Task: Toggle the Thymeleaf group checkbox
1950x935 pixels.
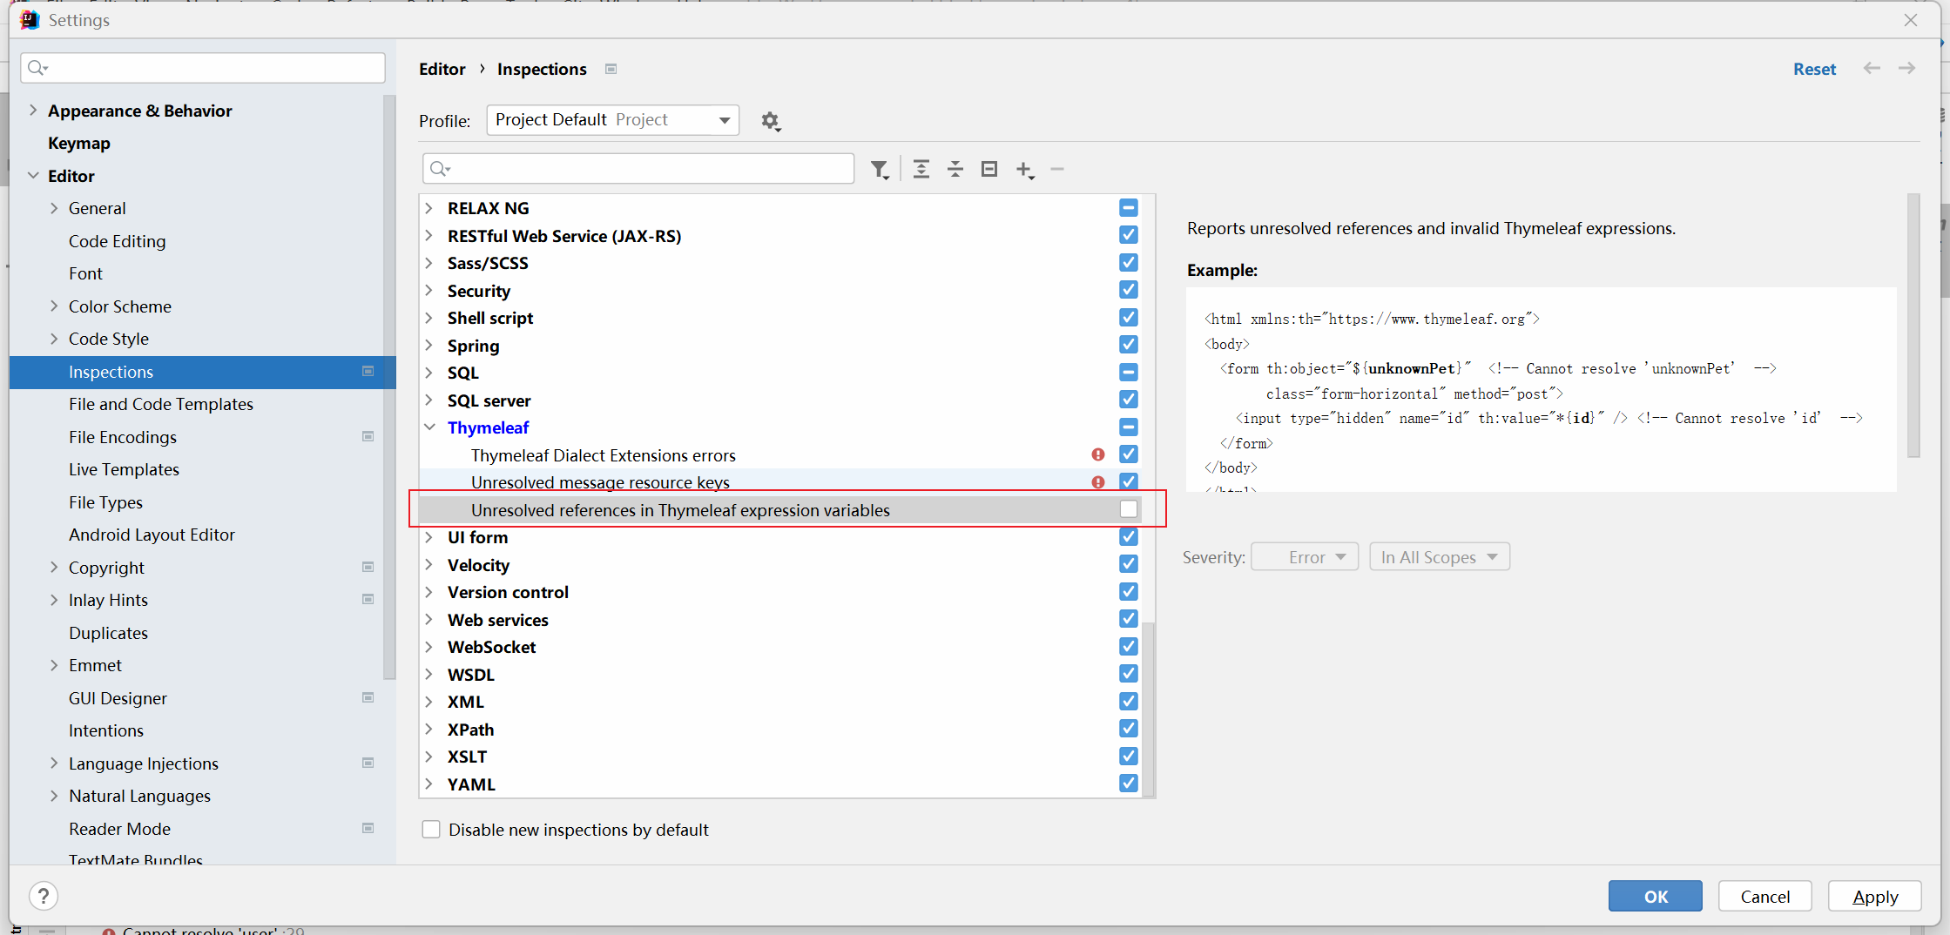Action: (x=1129, y=427)
